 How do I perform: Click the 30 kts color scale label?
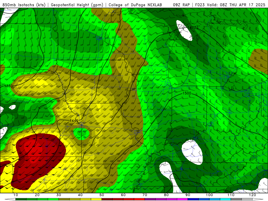(x=59, y=195)
